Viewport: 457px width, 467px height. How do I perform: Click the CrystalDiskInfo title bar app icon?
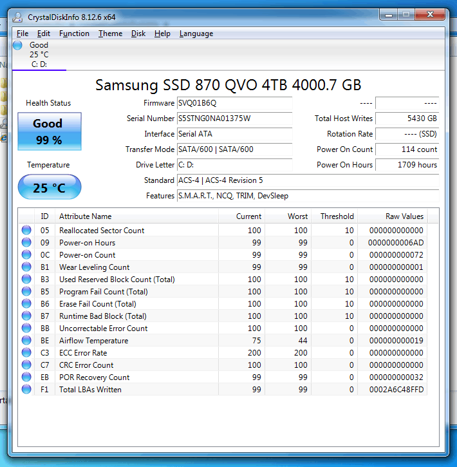(17, 17)
